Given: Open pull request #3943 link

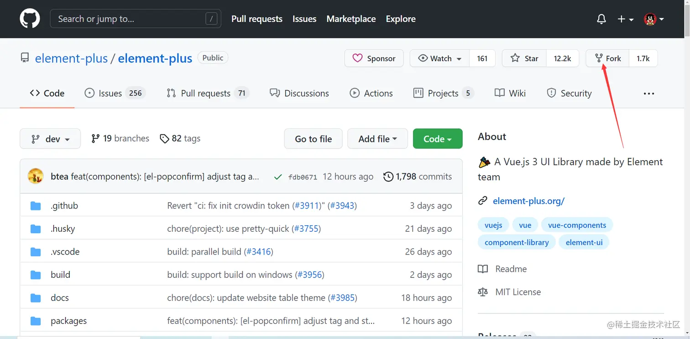Looking at the screenshot, I should 342,206.
